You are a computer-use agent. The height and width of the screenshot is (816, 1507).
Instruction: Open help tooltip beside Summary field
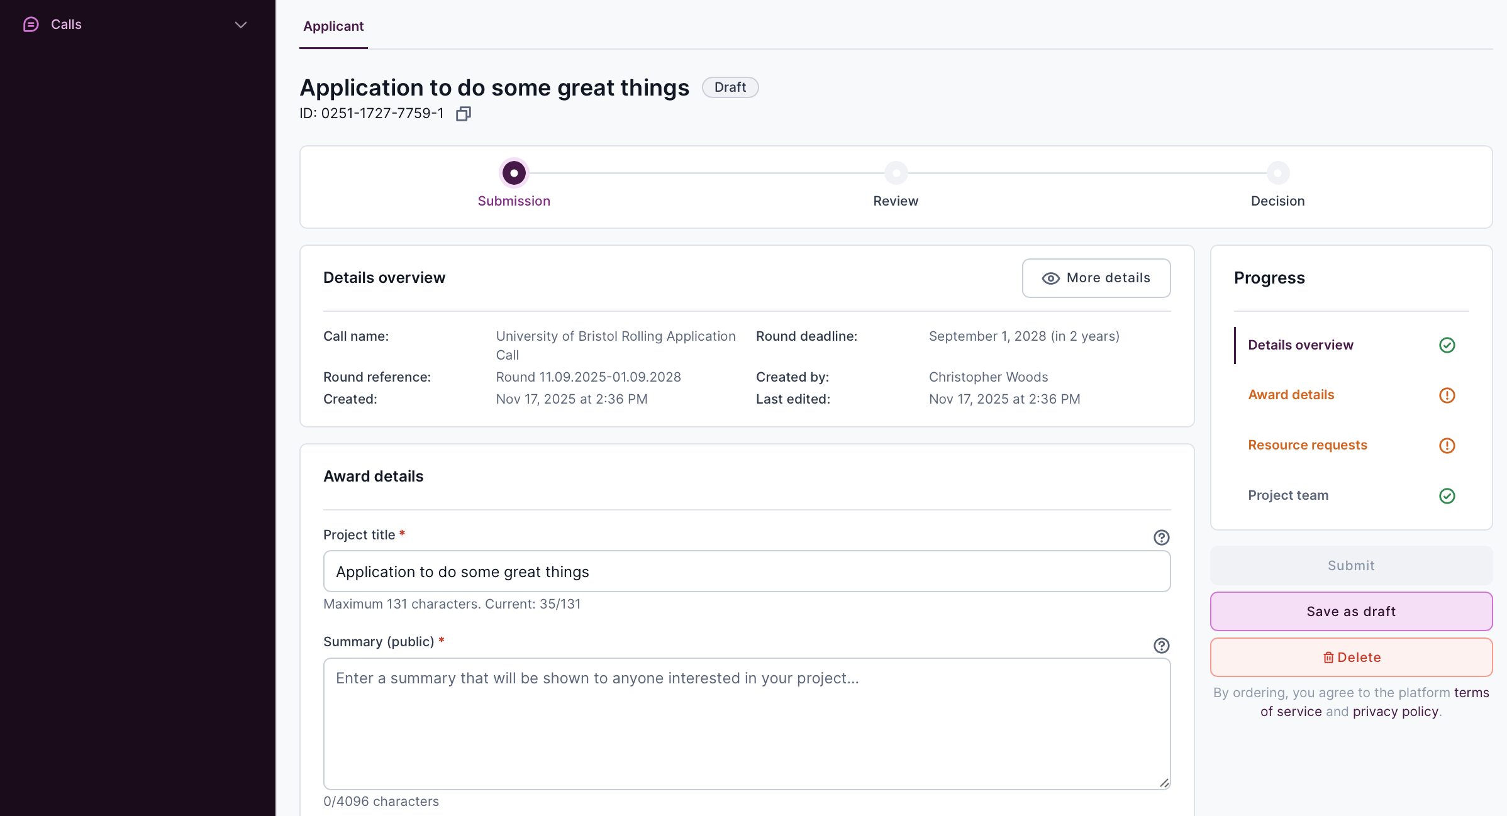point(1161,645)
